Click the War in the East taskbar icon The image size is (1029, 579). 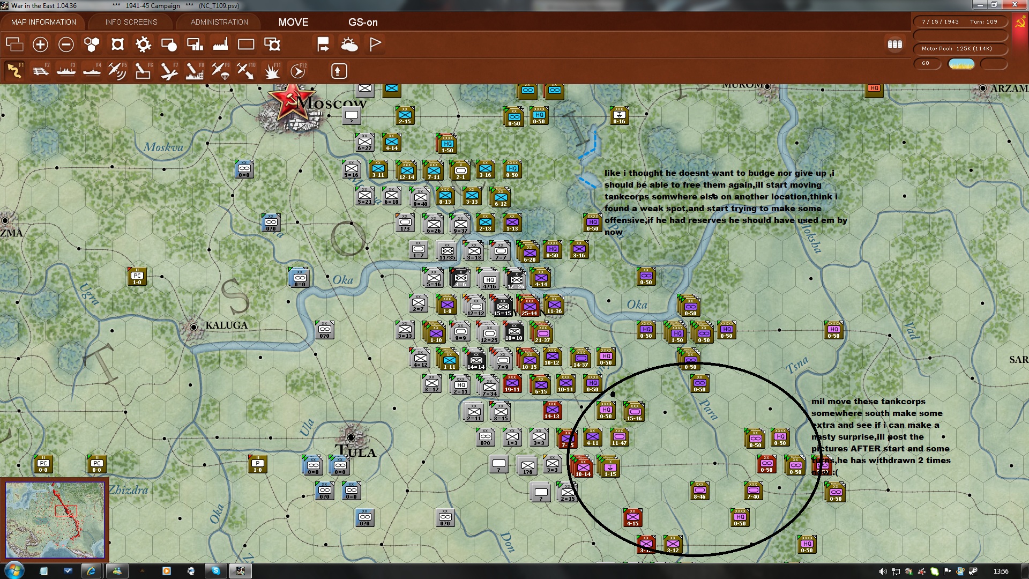(241, 571)
